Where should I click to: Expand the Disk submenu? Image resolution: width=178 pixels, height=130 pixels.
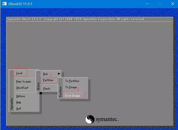(45, 74)
